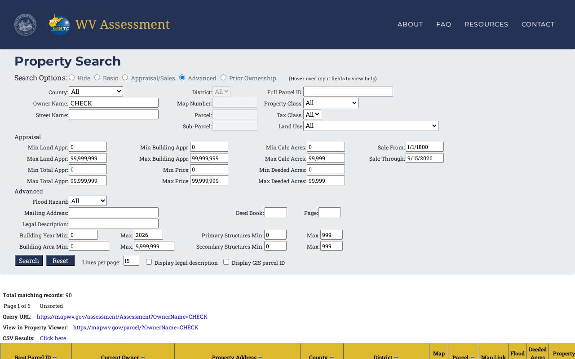Focus the Deed Book field
Viewport: 575px width, 359px height.
coord(276,212)
